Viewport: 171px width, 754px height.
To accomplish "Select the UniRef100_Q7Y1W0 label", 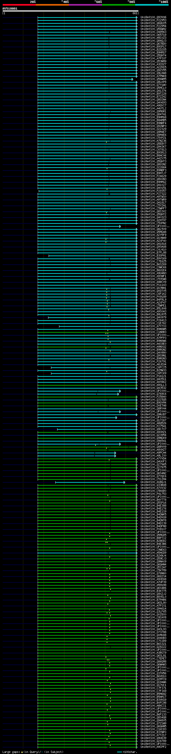I will click(x=153, y=85).
